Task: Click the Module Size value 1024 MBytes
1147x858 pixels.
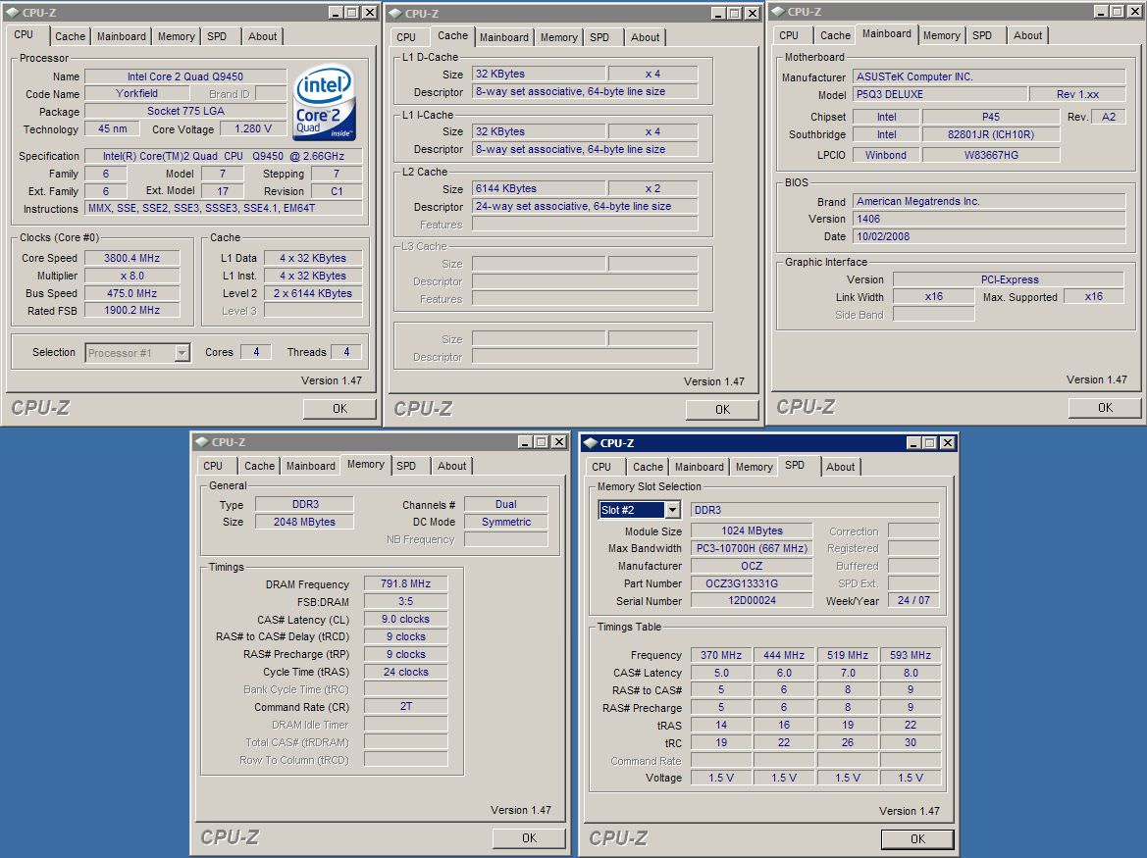Action: click(752, 530)
